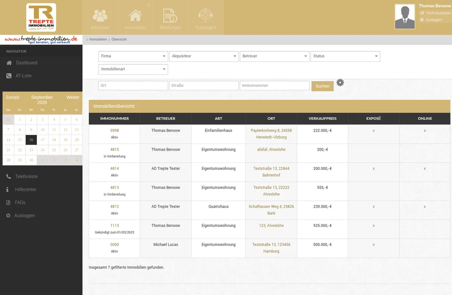
Task: Open property number 4812
Action: point(115,206)
